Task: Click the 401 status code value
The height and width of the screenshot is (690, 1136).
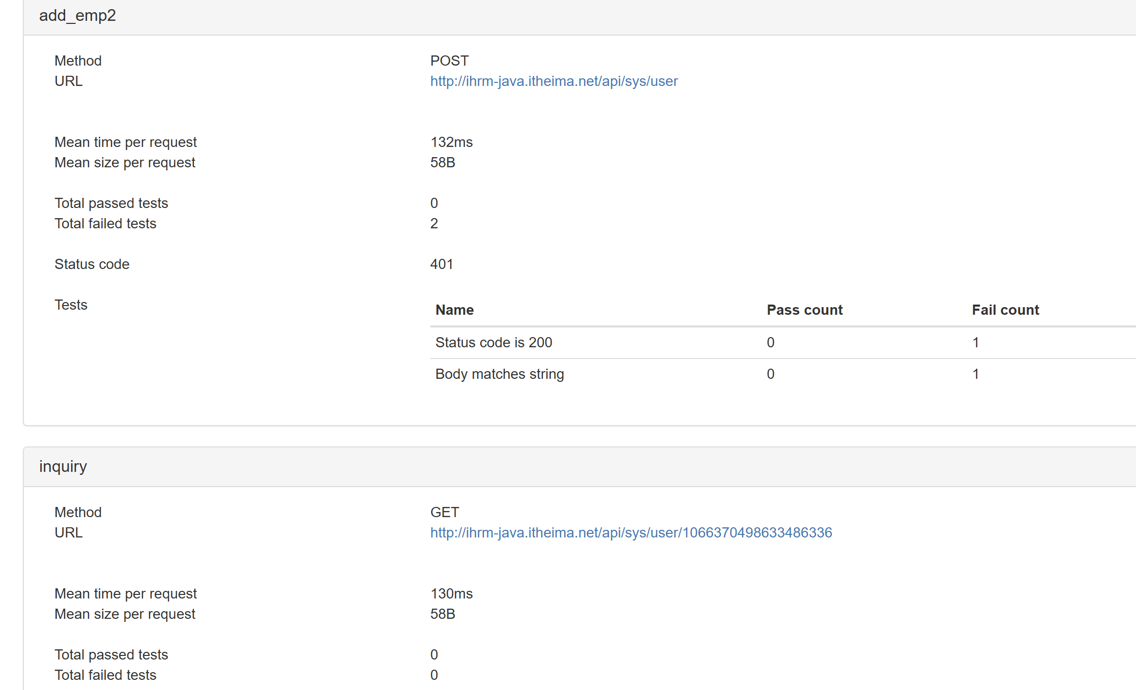Action: pyautogui.click(x=441, y=264)
